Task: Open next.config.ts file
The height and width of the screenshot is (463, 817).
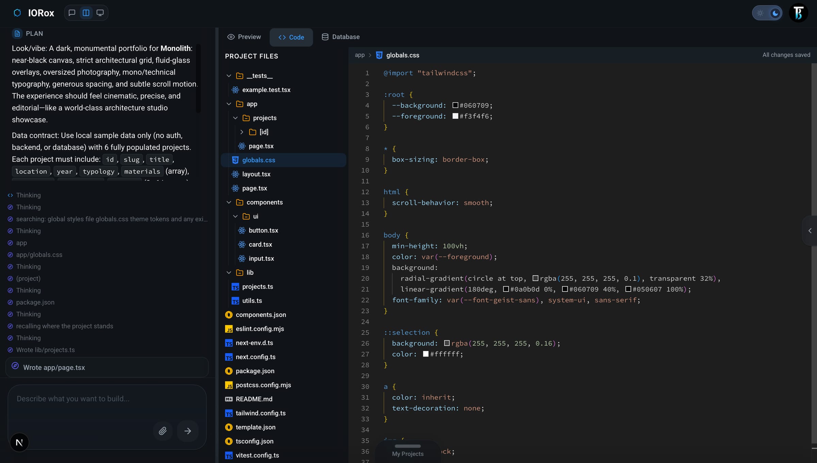Action: pyautogui.click(x=283, y=357)
